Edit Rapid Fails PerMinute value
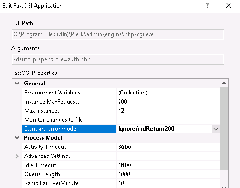The height and width of the screenshot is (188, 240). pyautogui.click(x=168, y=183)
